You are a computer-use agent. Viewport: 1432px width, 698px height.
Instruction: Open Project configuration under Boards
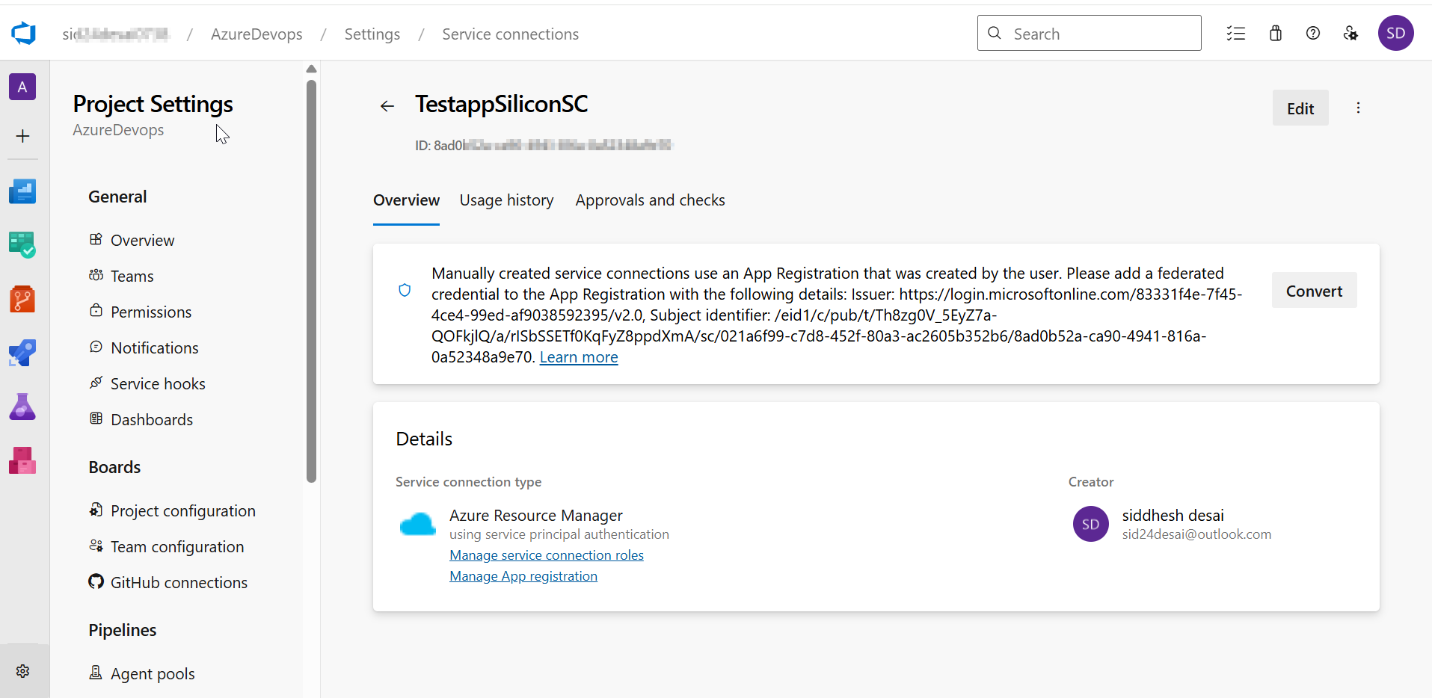[172, 511]
